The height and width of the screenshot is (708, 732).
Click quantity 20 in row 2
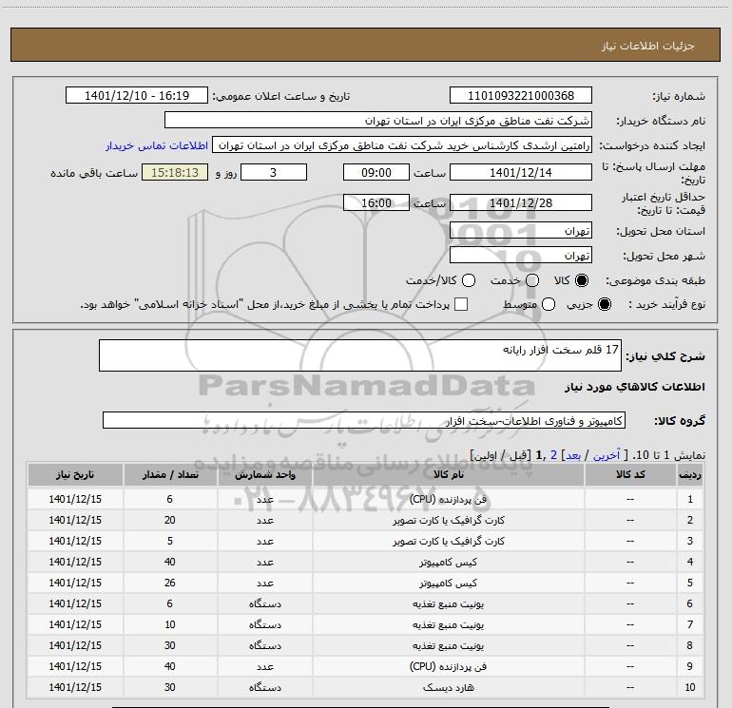click(170, 520)
